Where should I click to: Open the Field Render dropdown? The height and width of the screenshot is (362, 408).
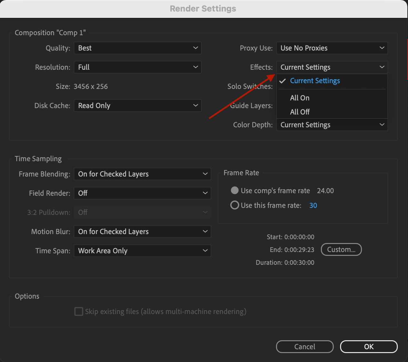pyautogui.click(x=142, y=193)
